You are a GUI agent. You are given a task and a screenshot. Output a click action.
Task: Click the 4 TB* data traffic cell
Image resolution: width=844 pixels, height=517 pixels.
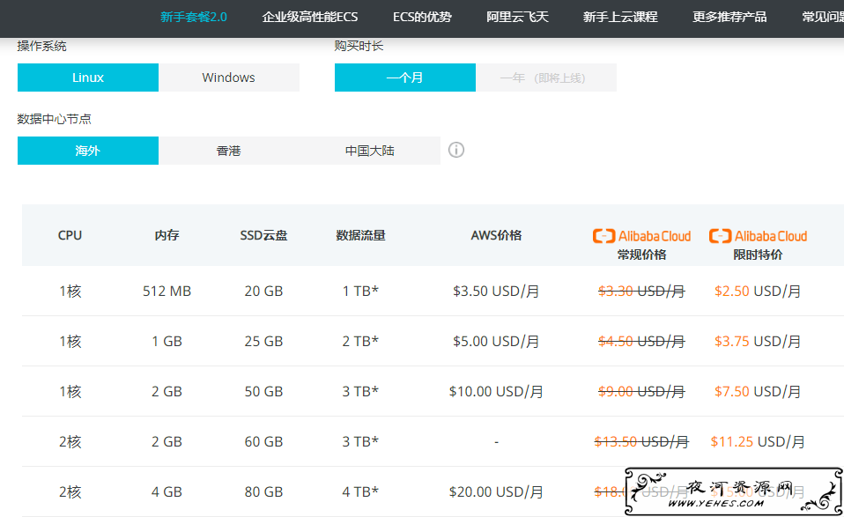click(360, 491)
